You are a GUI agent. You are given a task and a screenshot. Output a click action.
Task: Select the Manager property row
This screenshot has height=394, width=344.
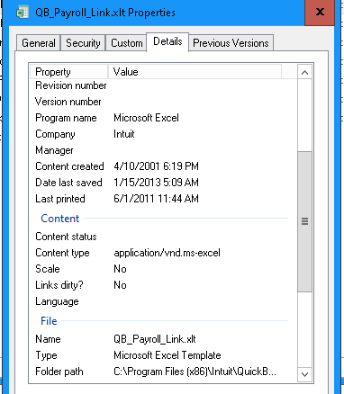coord(54,150)
